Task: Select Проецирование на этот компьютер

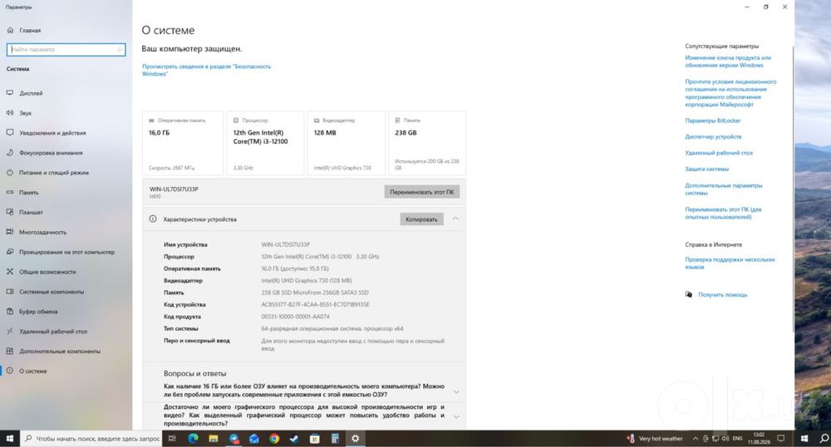Action: [66, 252]
